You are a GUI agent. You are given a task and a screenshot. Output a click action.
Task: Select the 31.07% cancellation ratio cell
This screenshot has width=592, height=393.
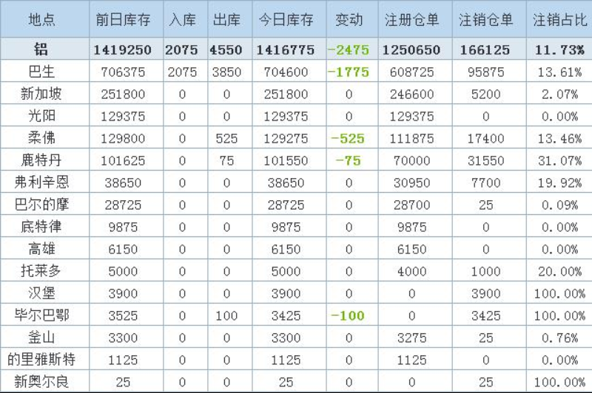[558, 161]
